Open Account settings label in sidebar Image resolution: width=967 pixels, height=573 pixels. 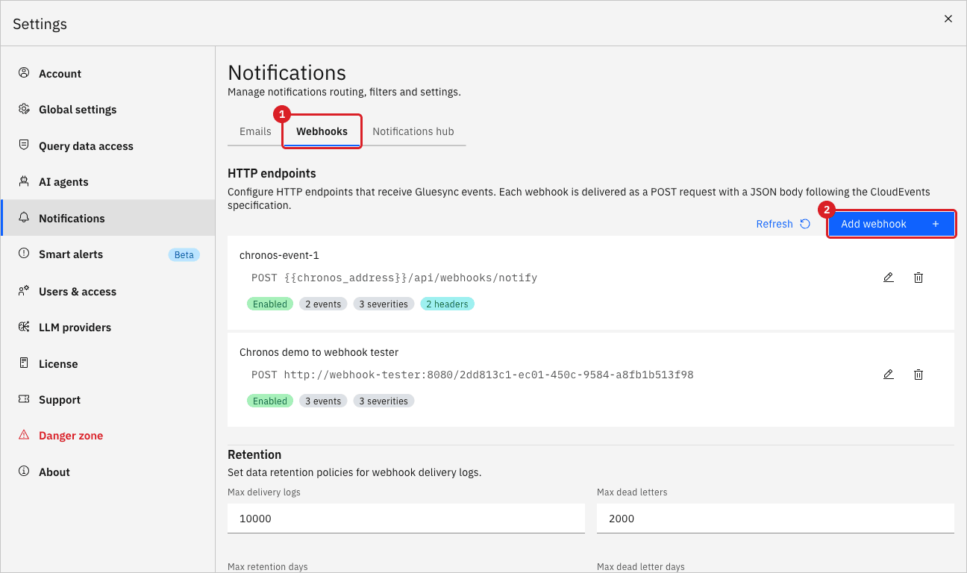pyautogui.click(x=60, y=73)
